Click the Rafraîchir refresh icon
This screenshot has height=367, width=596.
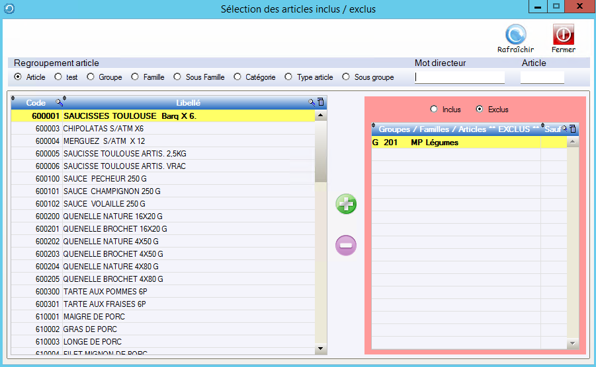(515, 34)
